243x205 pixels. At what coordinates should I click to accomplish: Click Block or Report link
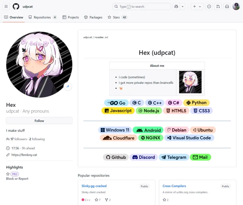point(17,179)
